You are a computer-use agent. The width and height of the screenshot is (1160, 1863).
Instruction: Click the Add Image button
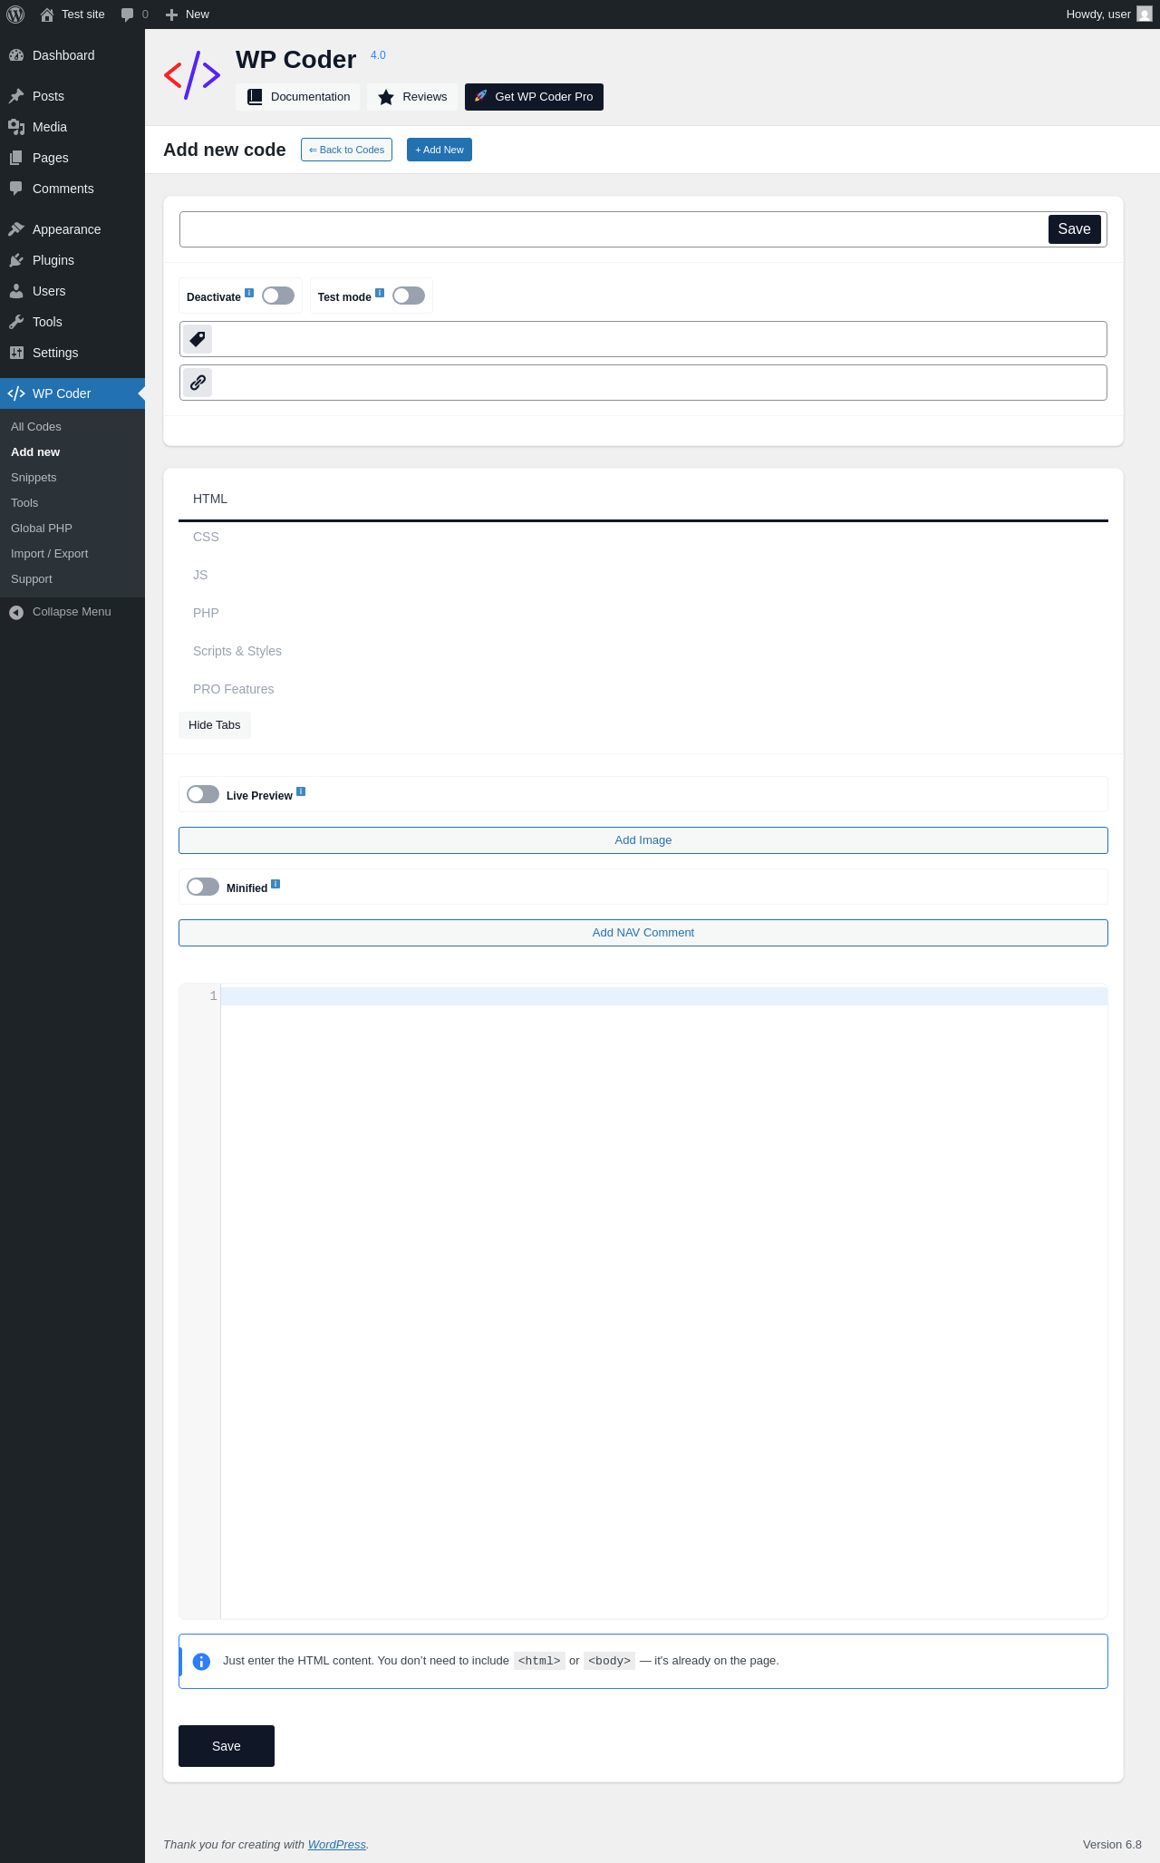coord(643,840)
